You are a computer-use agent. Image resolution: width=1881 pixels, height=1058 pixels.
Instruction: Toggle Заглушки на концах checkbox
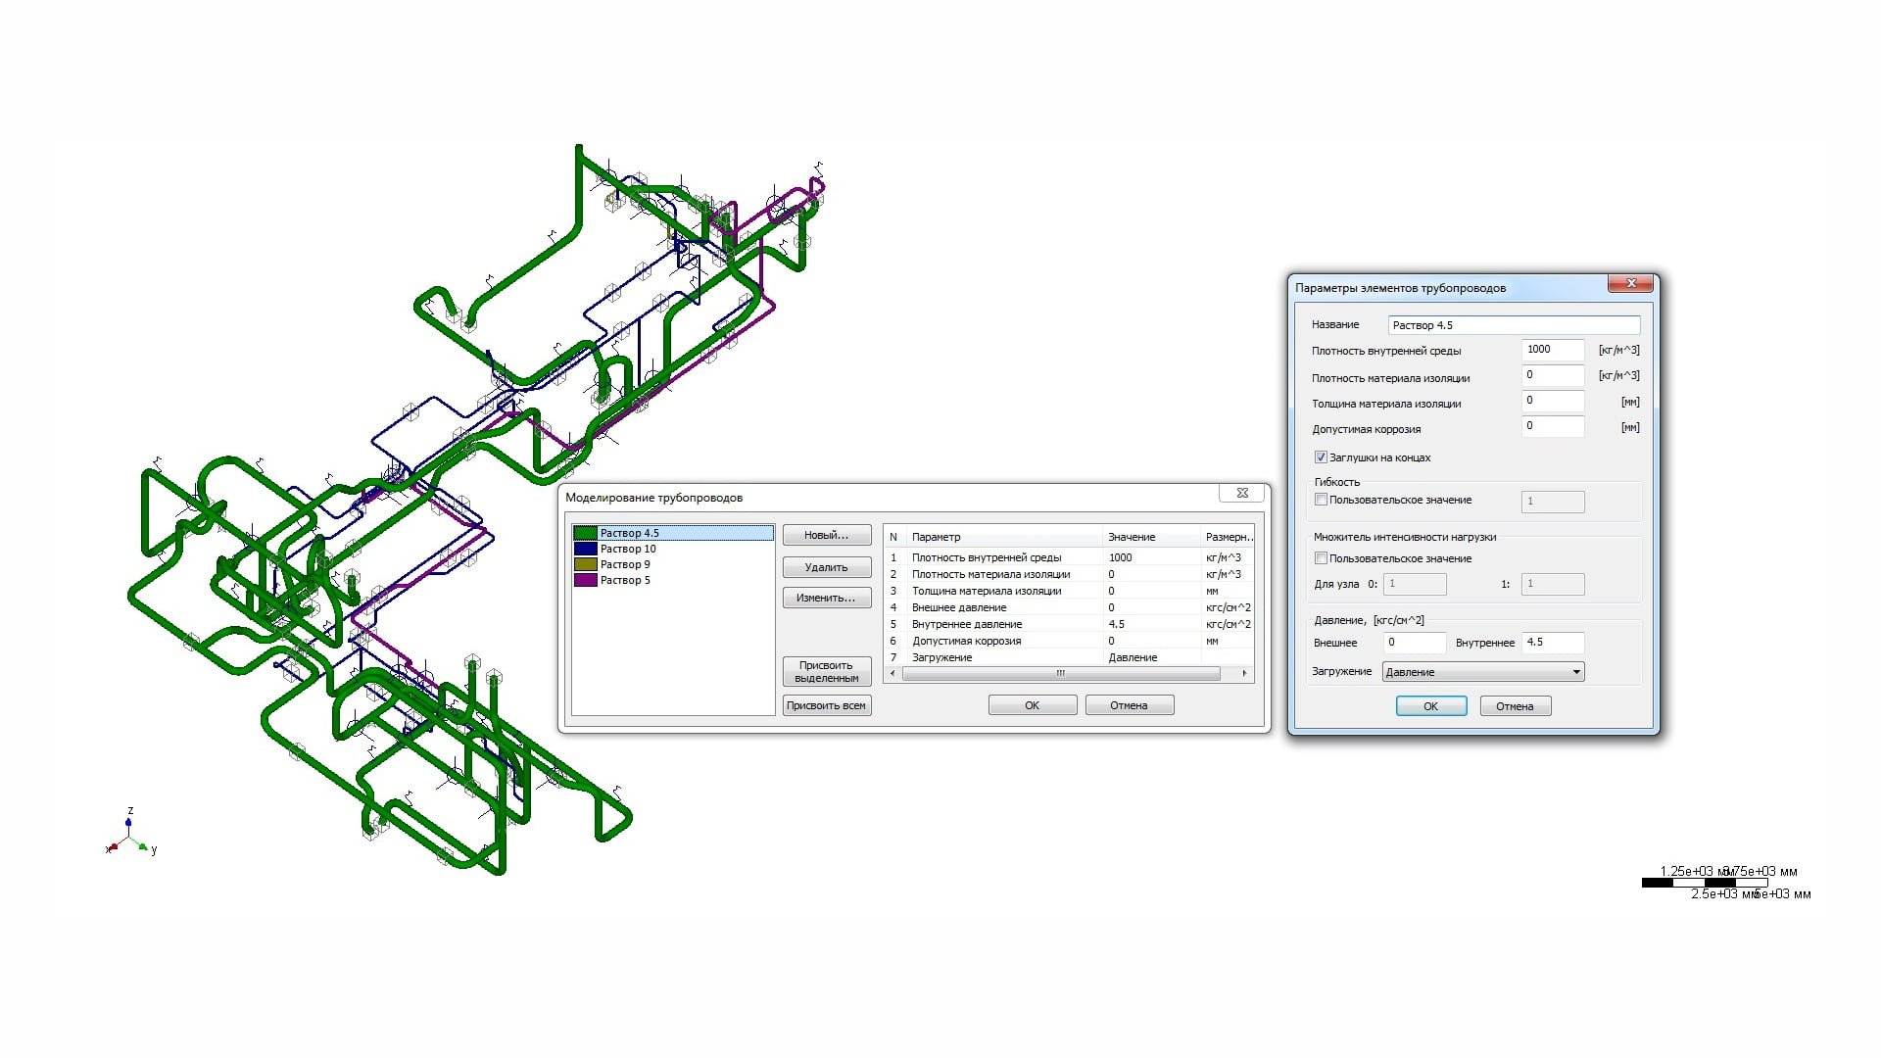(1321, 457)
